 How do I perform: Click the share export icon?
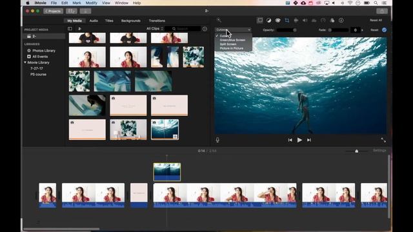tap(382, 11)
